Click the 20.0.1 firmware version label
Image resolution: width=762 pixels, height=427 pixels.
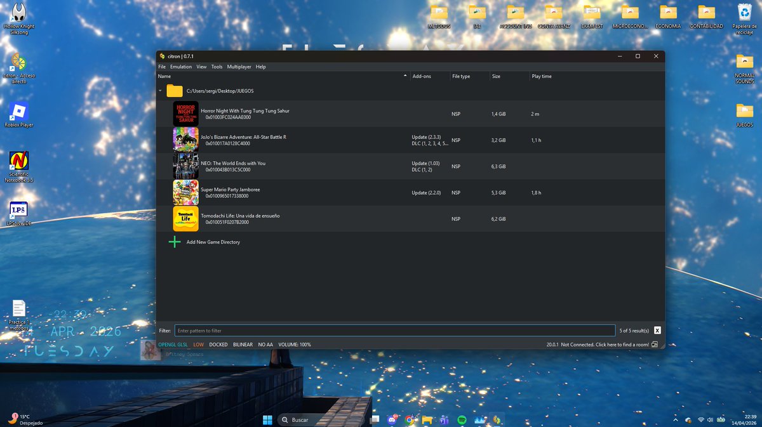[552, 345]
